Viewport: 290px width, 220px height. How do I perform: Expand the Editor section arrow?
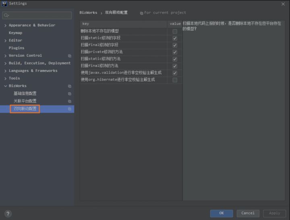point(5,41)
